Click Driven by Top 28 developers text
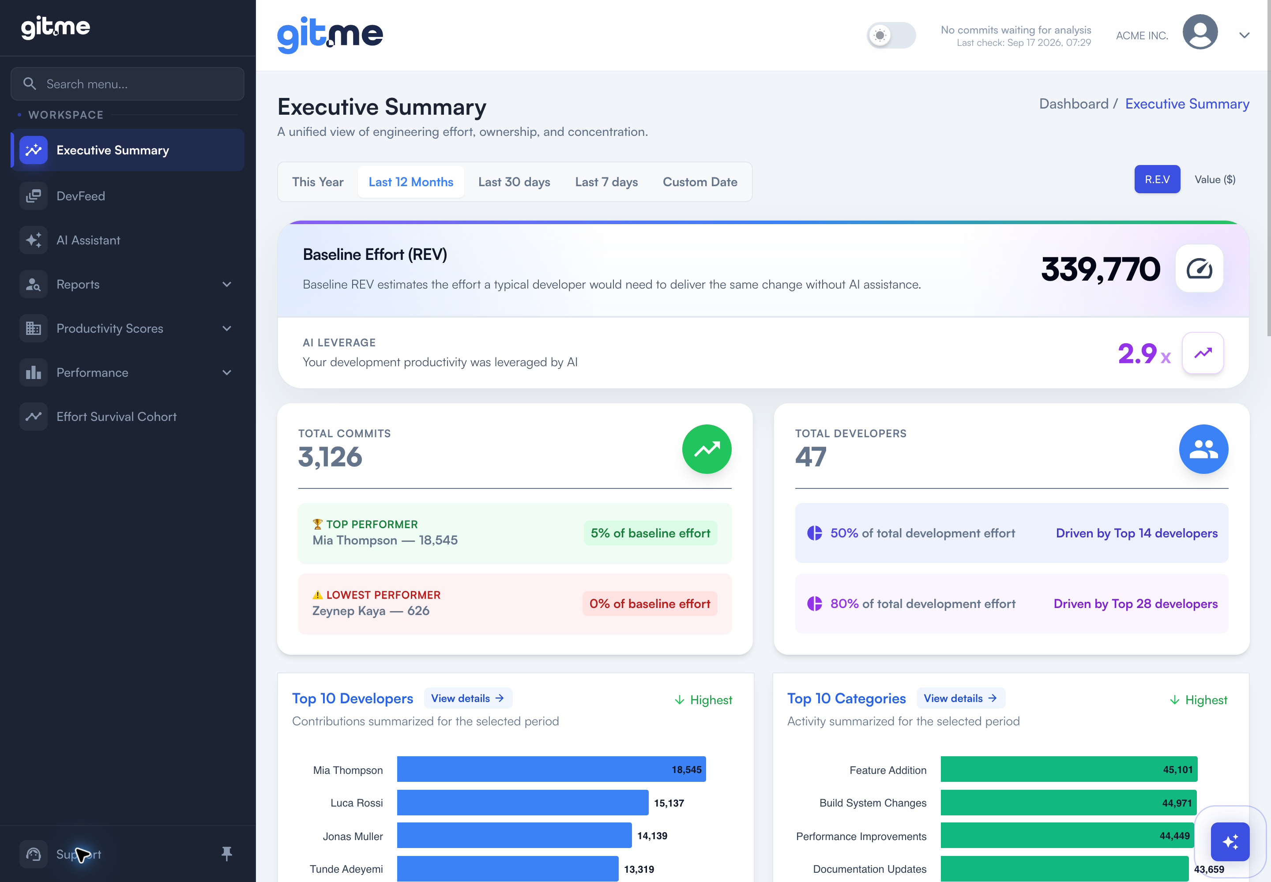Screen dimensions: 1271x882 [x=1136, y=604]
